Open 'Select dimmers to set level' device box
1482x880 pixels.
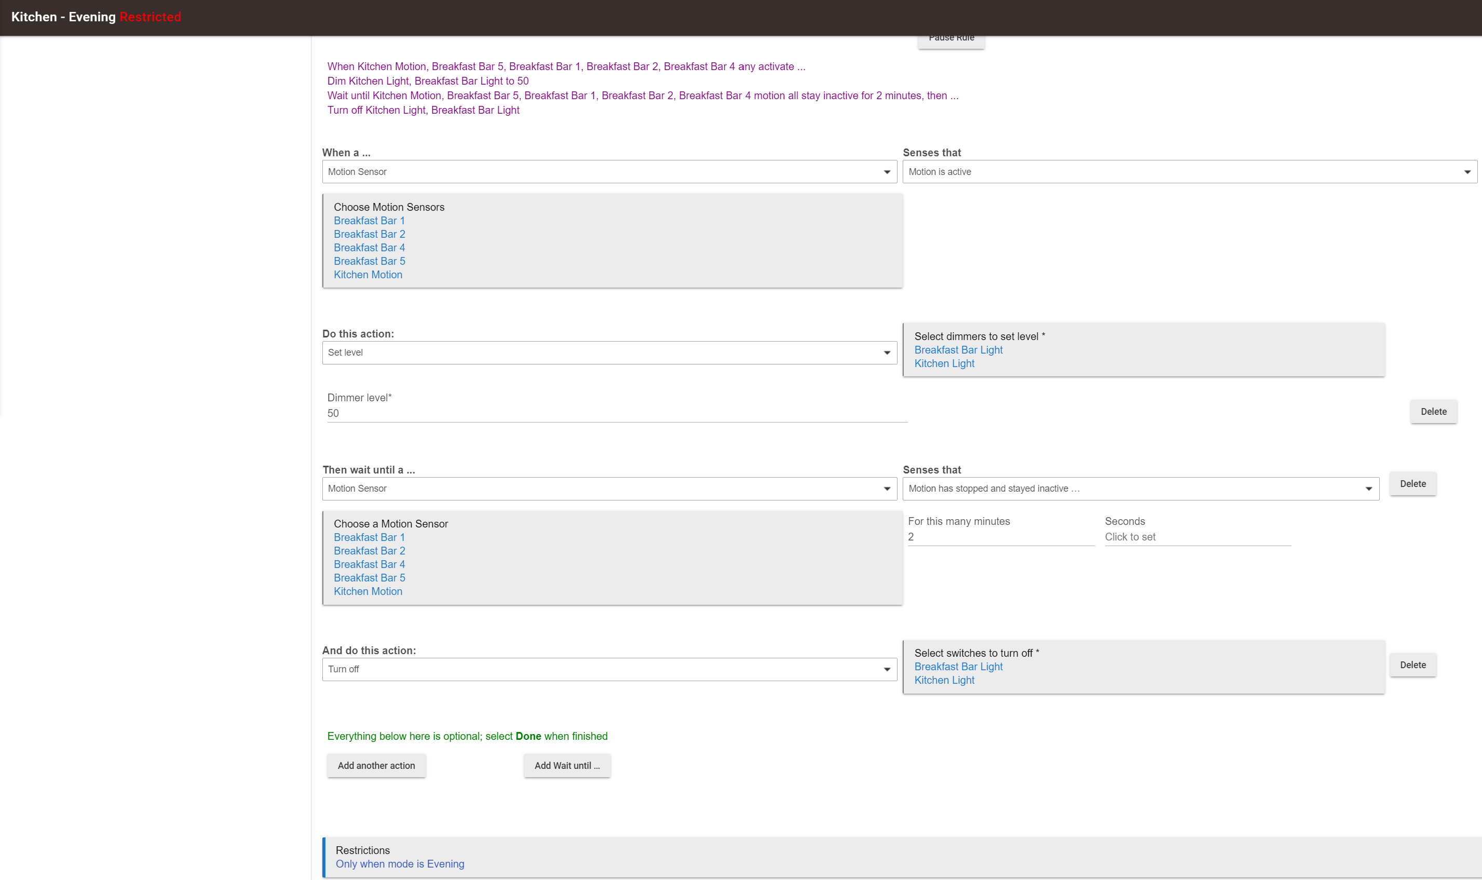coord(1144,350)
